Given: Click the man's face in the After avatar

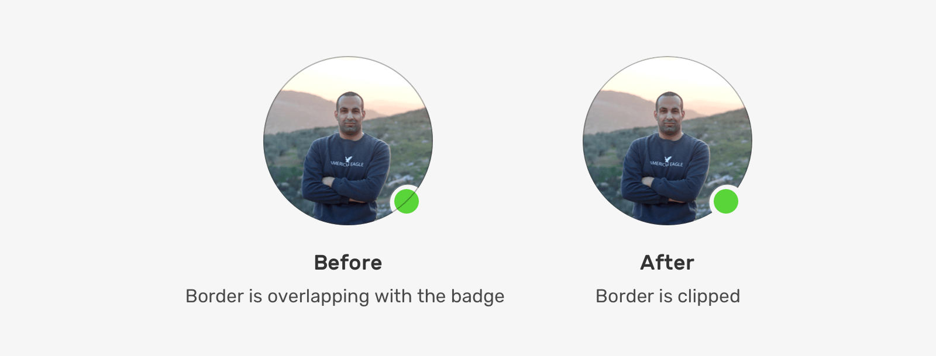Looking at the screenshot, I should pyautogui.click(x=669, y=115).
